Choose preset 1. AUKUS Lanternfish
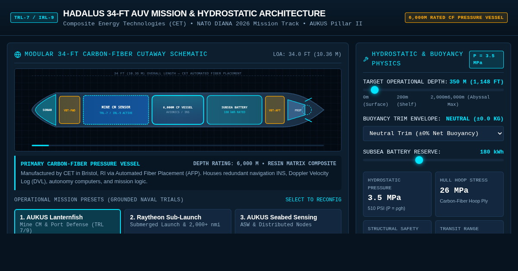 [67, 222]
